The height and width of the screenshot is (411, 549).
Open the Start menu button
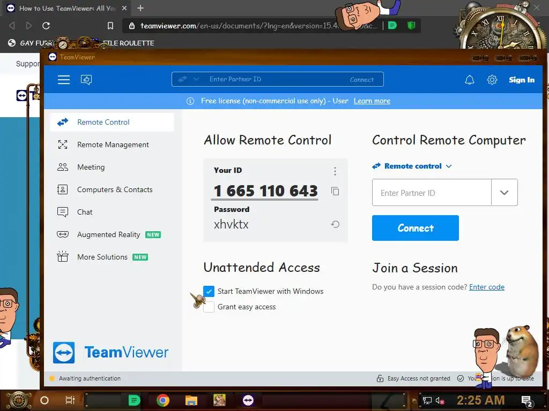click(19, 400)
